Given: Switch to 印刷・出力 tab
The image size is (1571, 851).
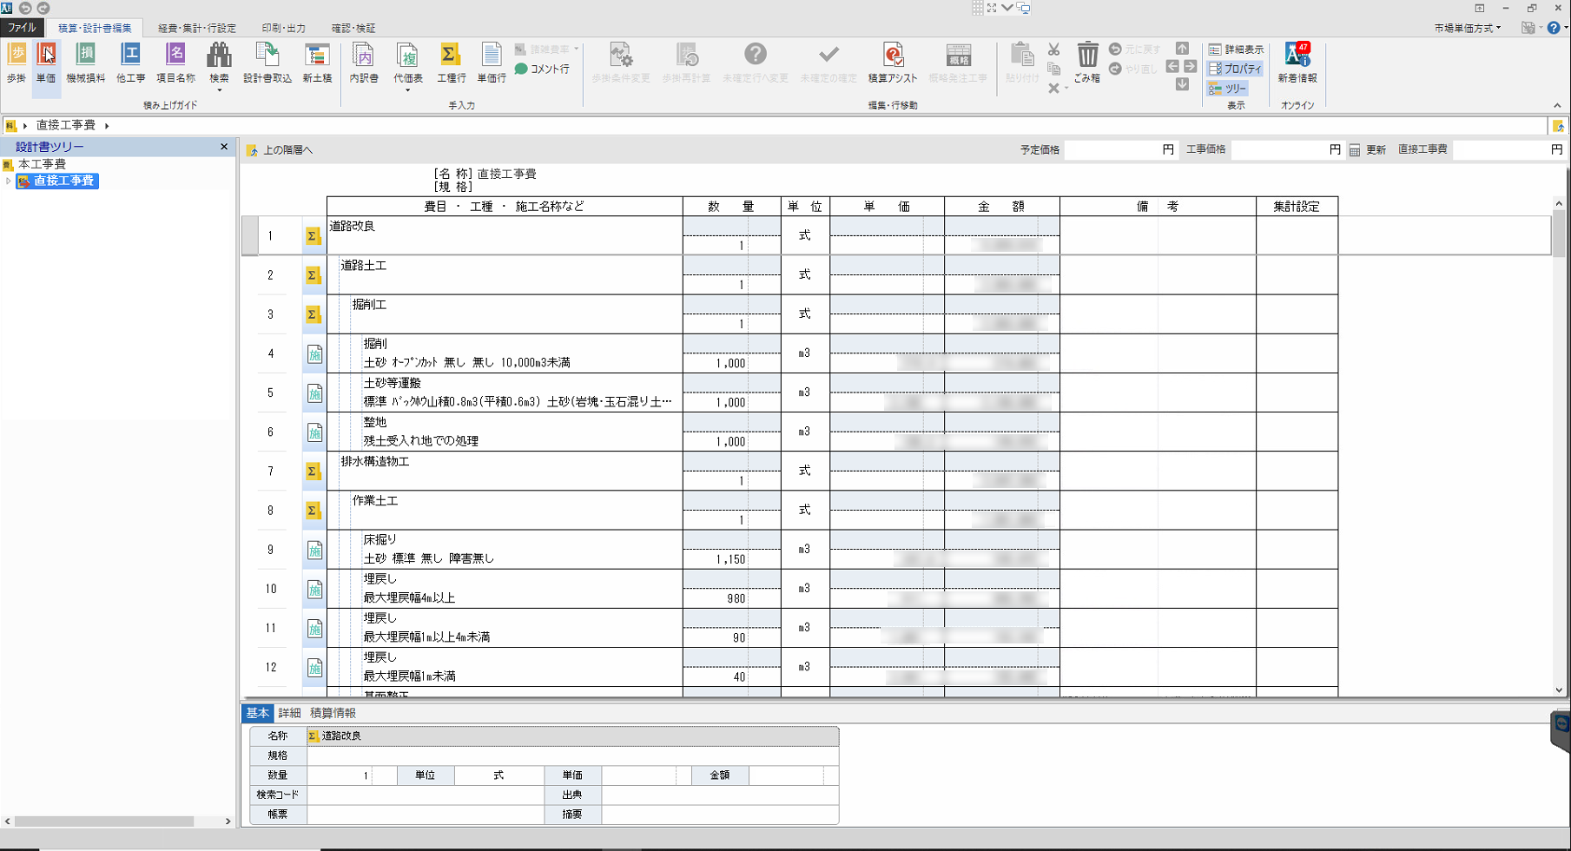Looking at the screenshot, I should click(x=284, y=28).
